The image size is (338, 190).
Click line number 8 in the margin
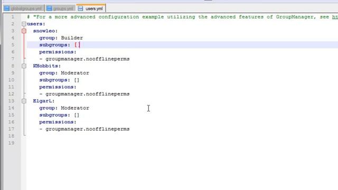point(13,66)
